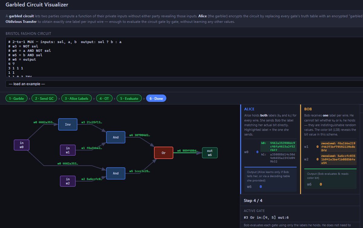The image size is (363, 228).
Task: Select the in w2 input node
Action: 68,181
